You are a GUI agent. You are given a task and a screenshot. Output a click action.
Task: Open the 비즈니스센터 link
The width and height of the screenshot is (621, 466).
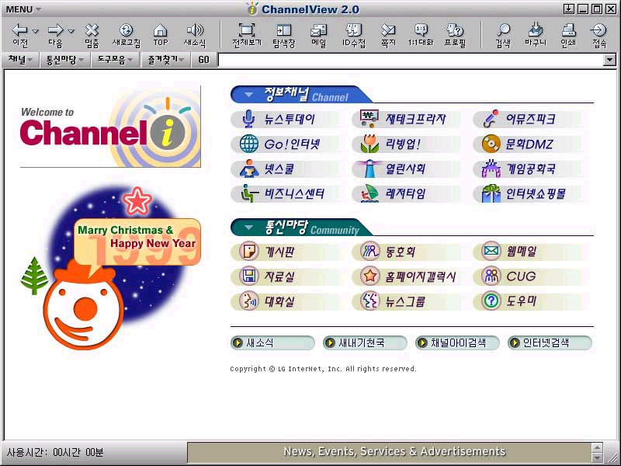click(294, 193)
